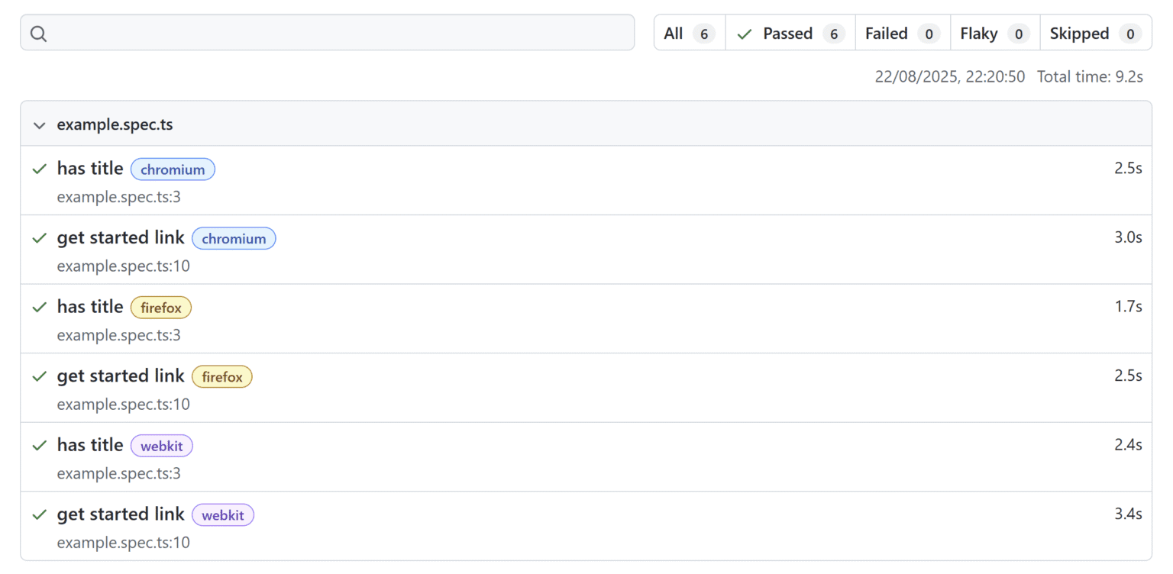1173x574 pixels.
Task: Click the chromium badge on "has title"
Action: coord(173,169)
